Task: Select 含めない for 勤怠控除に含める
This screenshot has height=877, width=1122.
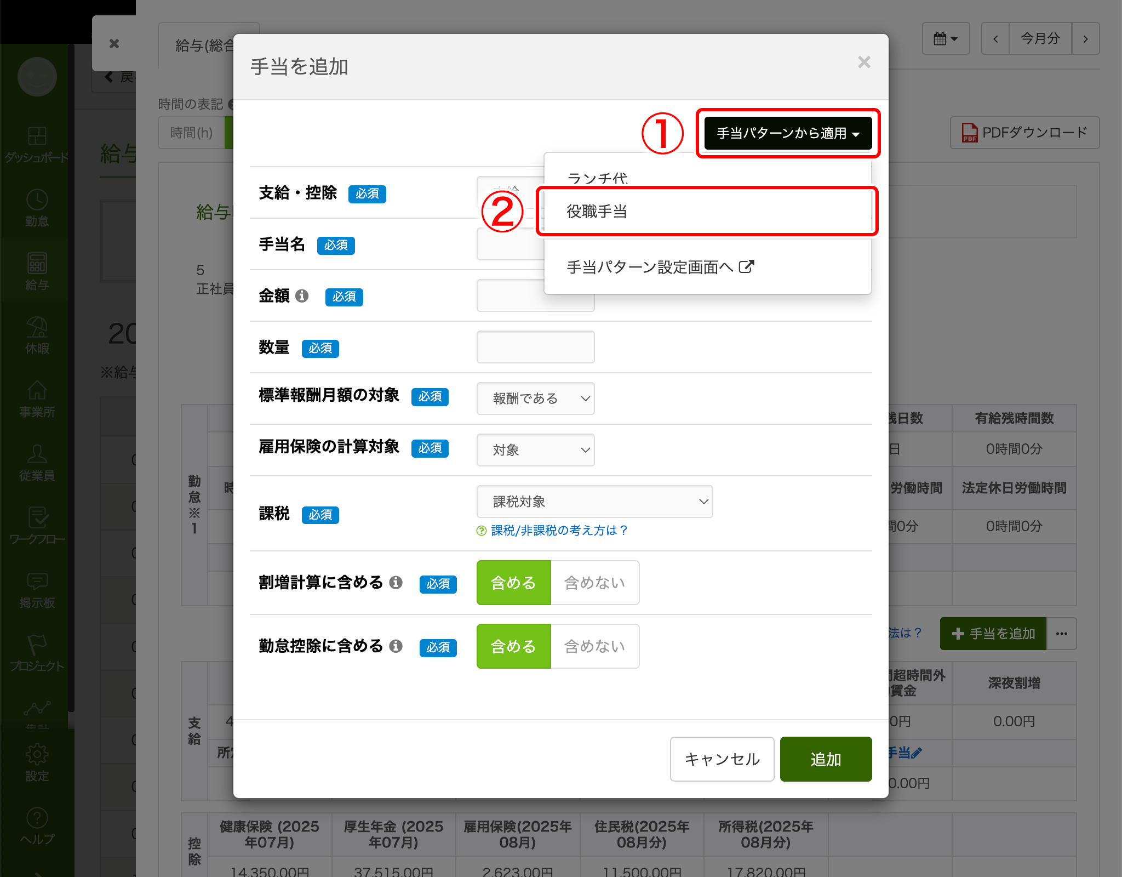Action: tap(595, 646)
